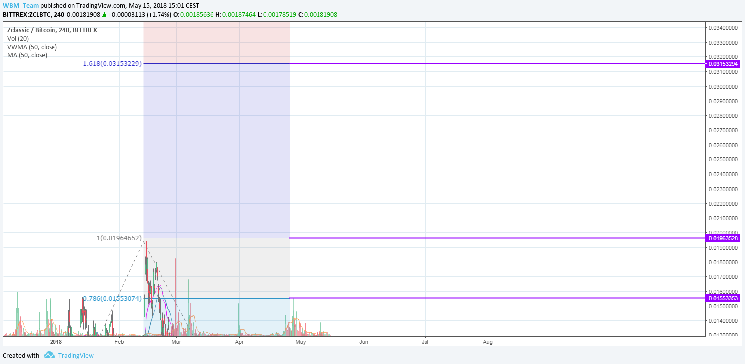Click the Feb time axis label
The width and height of the screenshot is (745, 364).
[119, 341]
